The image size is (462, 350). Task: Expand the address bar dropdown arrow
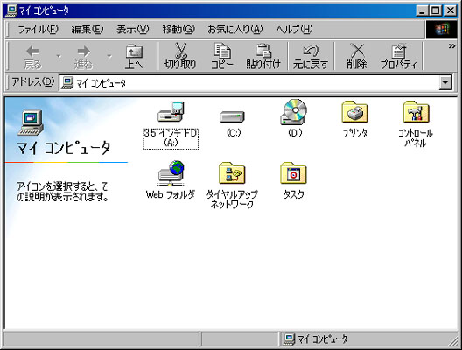445,83
